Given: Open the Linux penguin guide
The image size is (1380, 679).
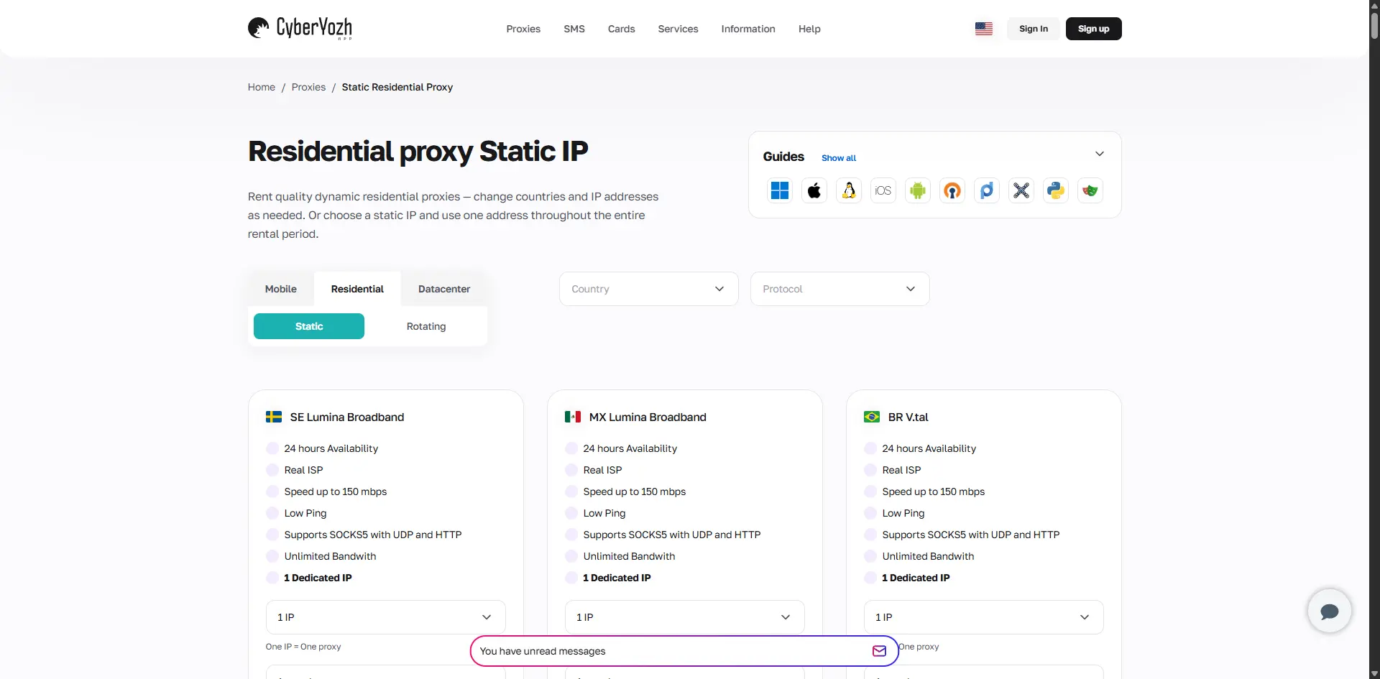Looking at the screenshot, I should (849, 190).
